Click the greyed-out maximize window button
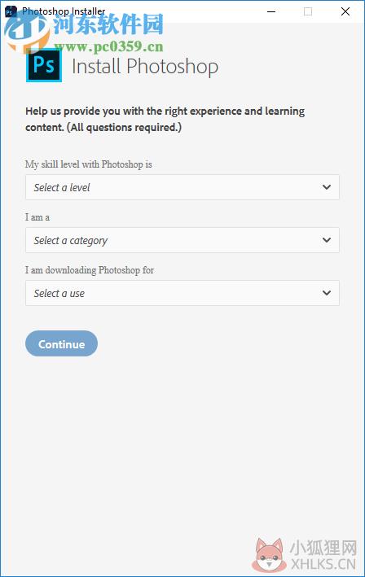Viewport: 365px width, 577px height. (x=308, y=11)
